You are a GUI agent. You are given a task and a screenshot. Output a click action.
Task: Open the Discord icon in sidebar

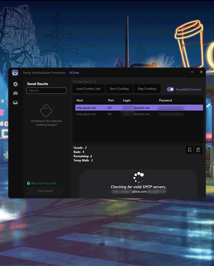15,93
